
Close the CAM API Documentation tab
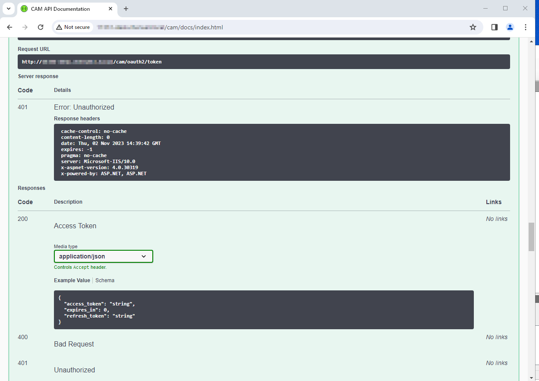110,9
